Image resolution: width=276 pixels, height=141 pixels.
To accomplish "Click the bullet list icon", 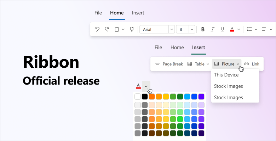I will coord(249,29).
